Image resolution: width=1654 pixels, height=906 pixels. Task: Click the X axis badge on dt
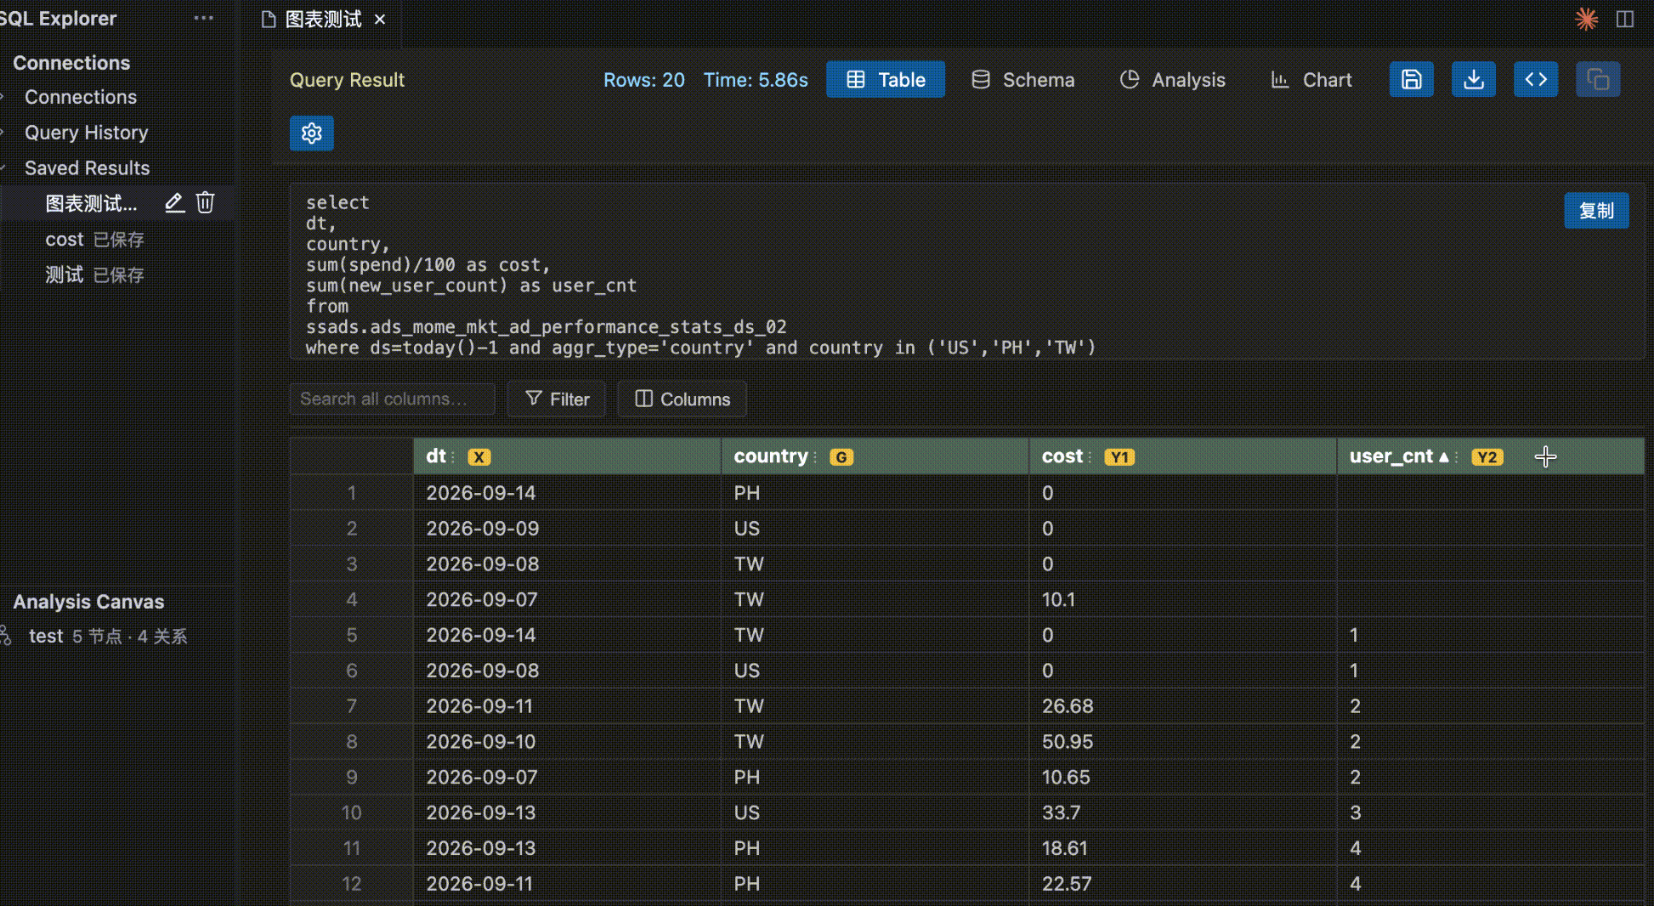pyautogui.click(x=479, y=457)
